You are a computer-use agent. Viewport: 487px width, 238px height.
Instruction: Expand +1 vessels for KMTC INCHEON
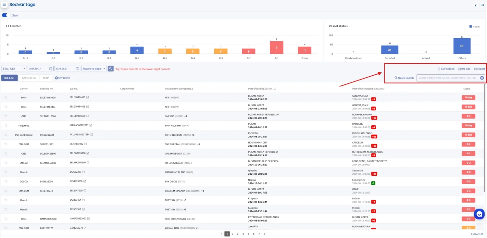[193, 135]
